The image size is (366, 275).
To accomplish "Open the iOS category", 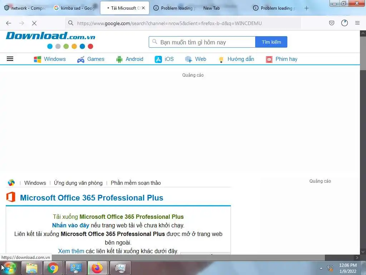I will point(164,59).
